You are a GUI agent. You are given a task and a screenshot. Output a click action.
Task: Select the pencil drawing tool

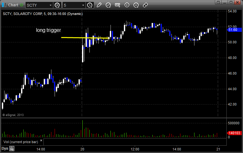[x=99, y=5]
